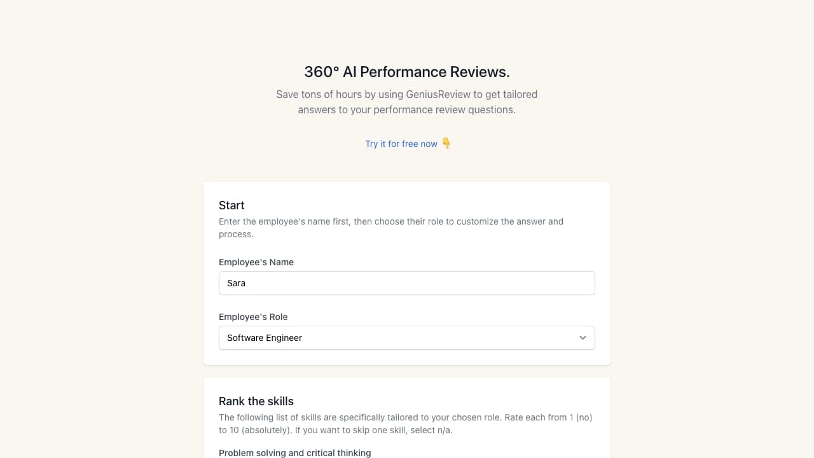Click the 360° AI Performance Reviews title
Viewport: 814px width, 458px height.
tap(407, 72)
